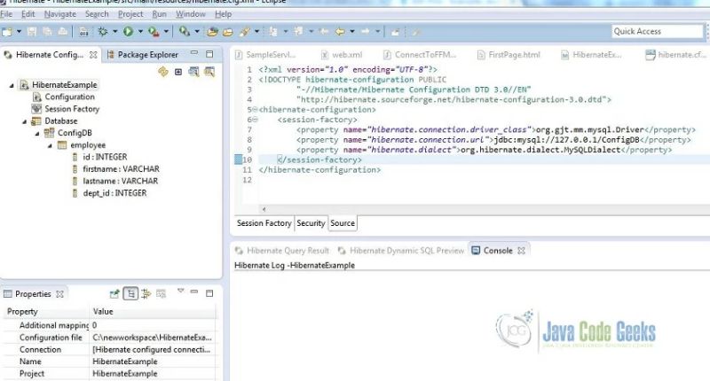
Task: Click the Forward navigation arrow icon
Action: (365, 32)
